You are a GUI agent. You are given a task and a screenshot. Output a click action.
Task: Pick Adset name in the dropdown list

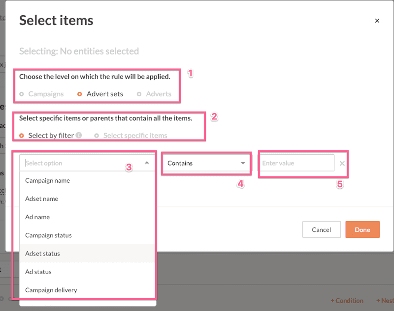[42, 198]
